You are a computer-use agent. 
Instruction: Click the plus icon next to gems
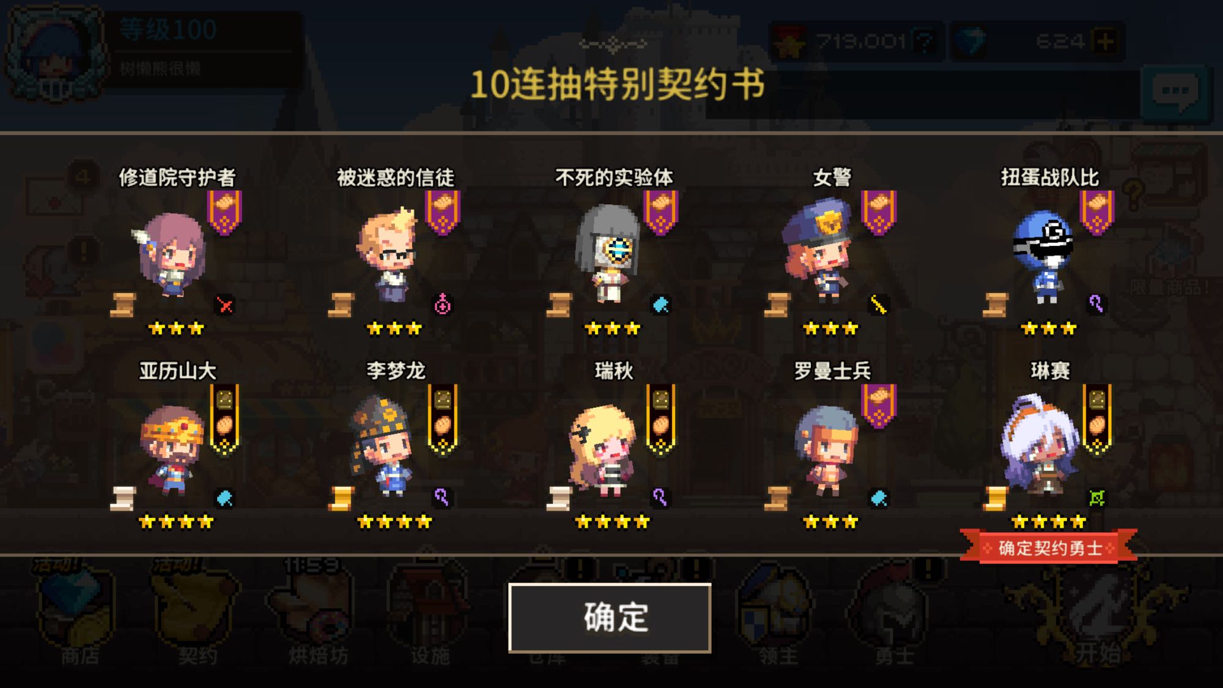pos(1106,42)
